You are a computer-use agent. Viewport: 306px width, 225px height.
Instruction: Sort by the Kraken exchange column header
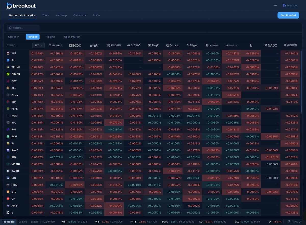290,45
